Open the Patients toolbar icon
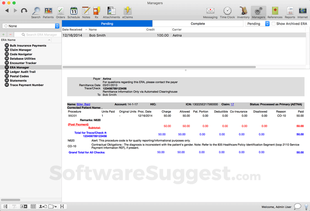Image resolution: width=310 pixels, height=211 pixels. pyautogui.click(x=48, y=11)
